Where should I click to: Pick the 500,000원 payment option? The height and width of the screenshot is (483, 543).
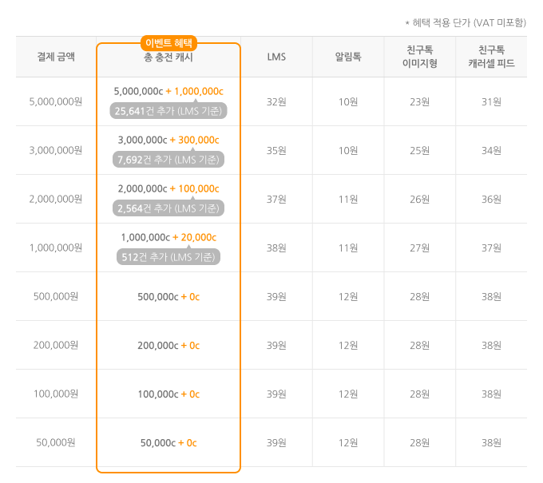[56, 296]
